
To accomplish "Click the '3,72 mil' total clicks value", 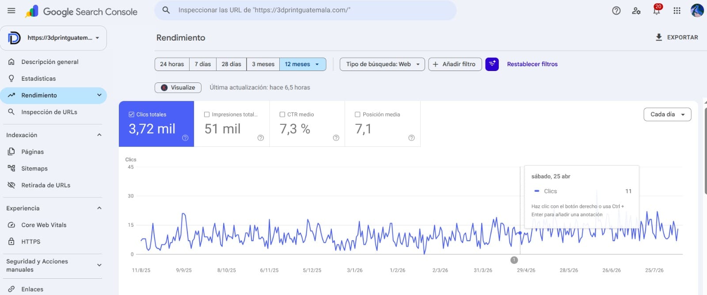I will coord(152,129).
